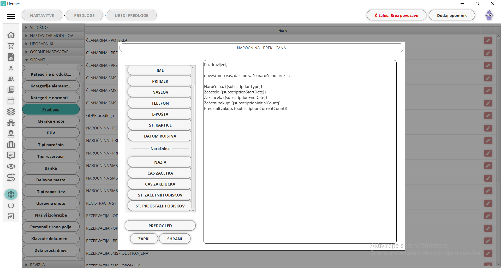This screenshot has width=501, height=268.
Task: Open the calendar sidebar icon
Action: (x=11, y=101)
